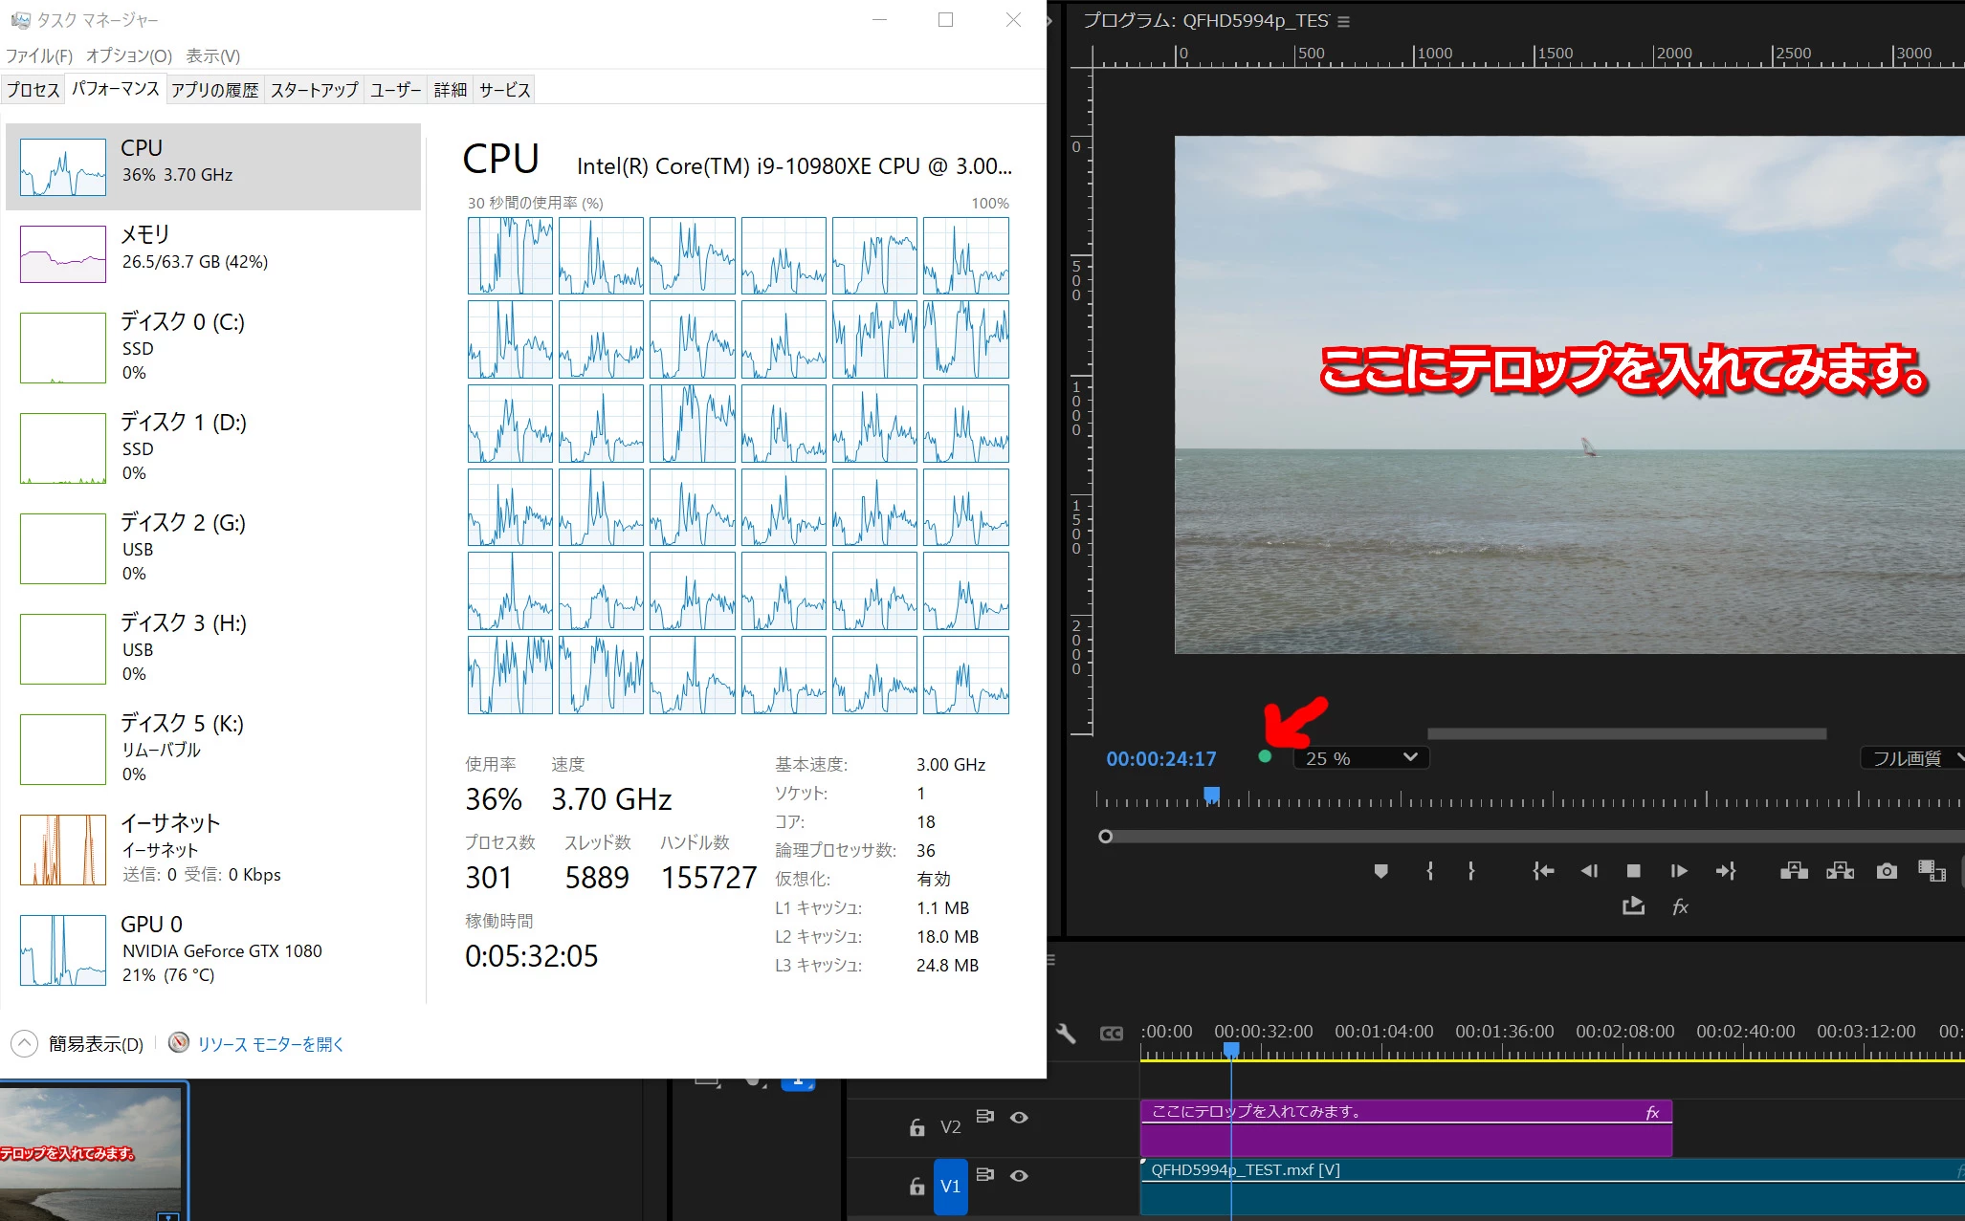Click the Add Marker icon
The width and height of the screenshot is (1965, 1221).
pos(1380,871)
